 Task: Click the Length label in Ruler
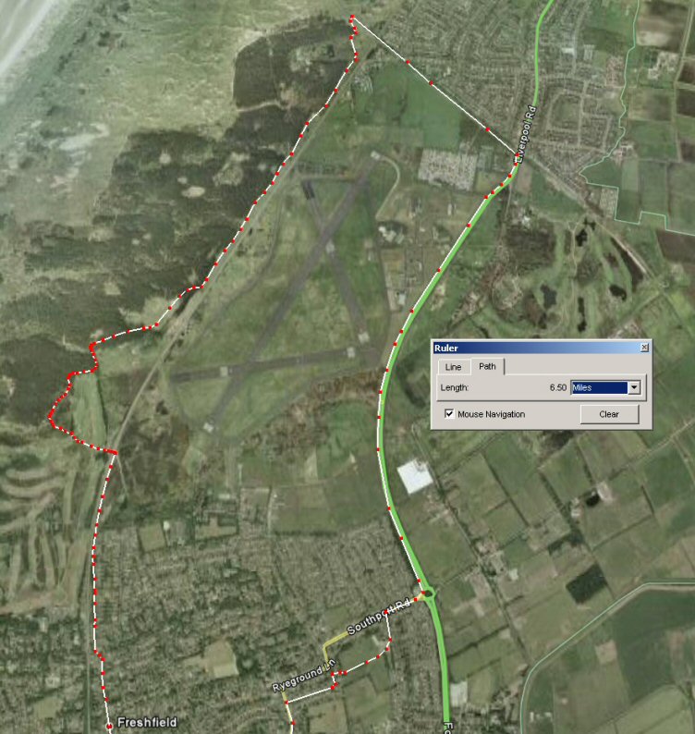[454, 387]
